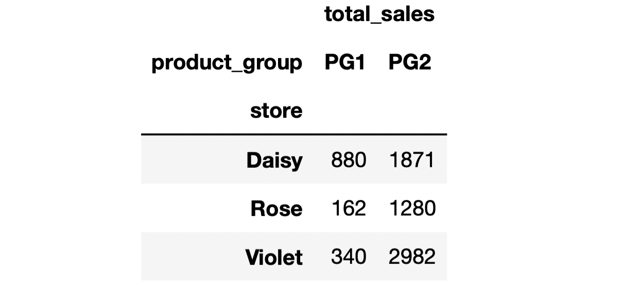This screenshot has width=625, height=283.
Task: Click the total_sales column header
Action: pos(379,14)
